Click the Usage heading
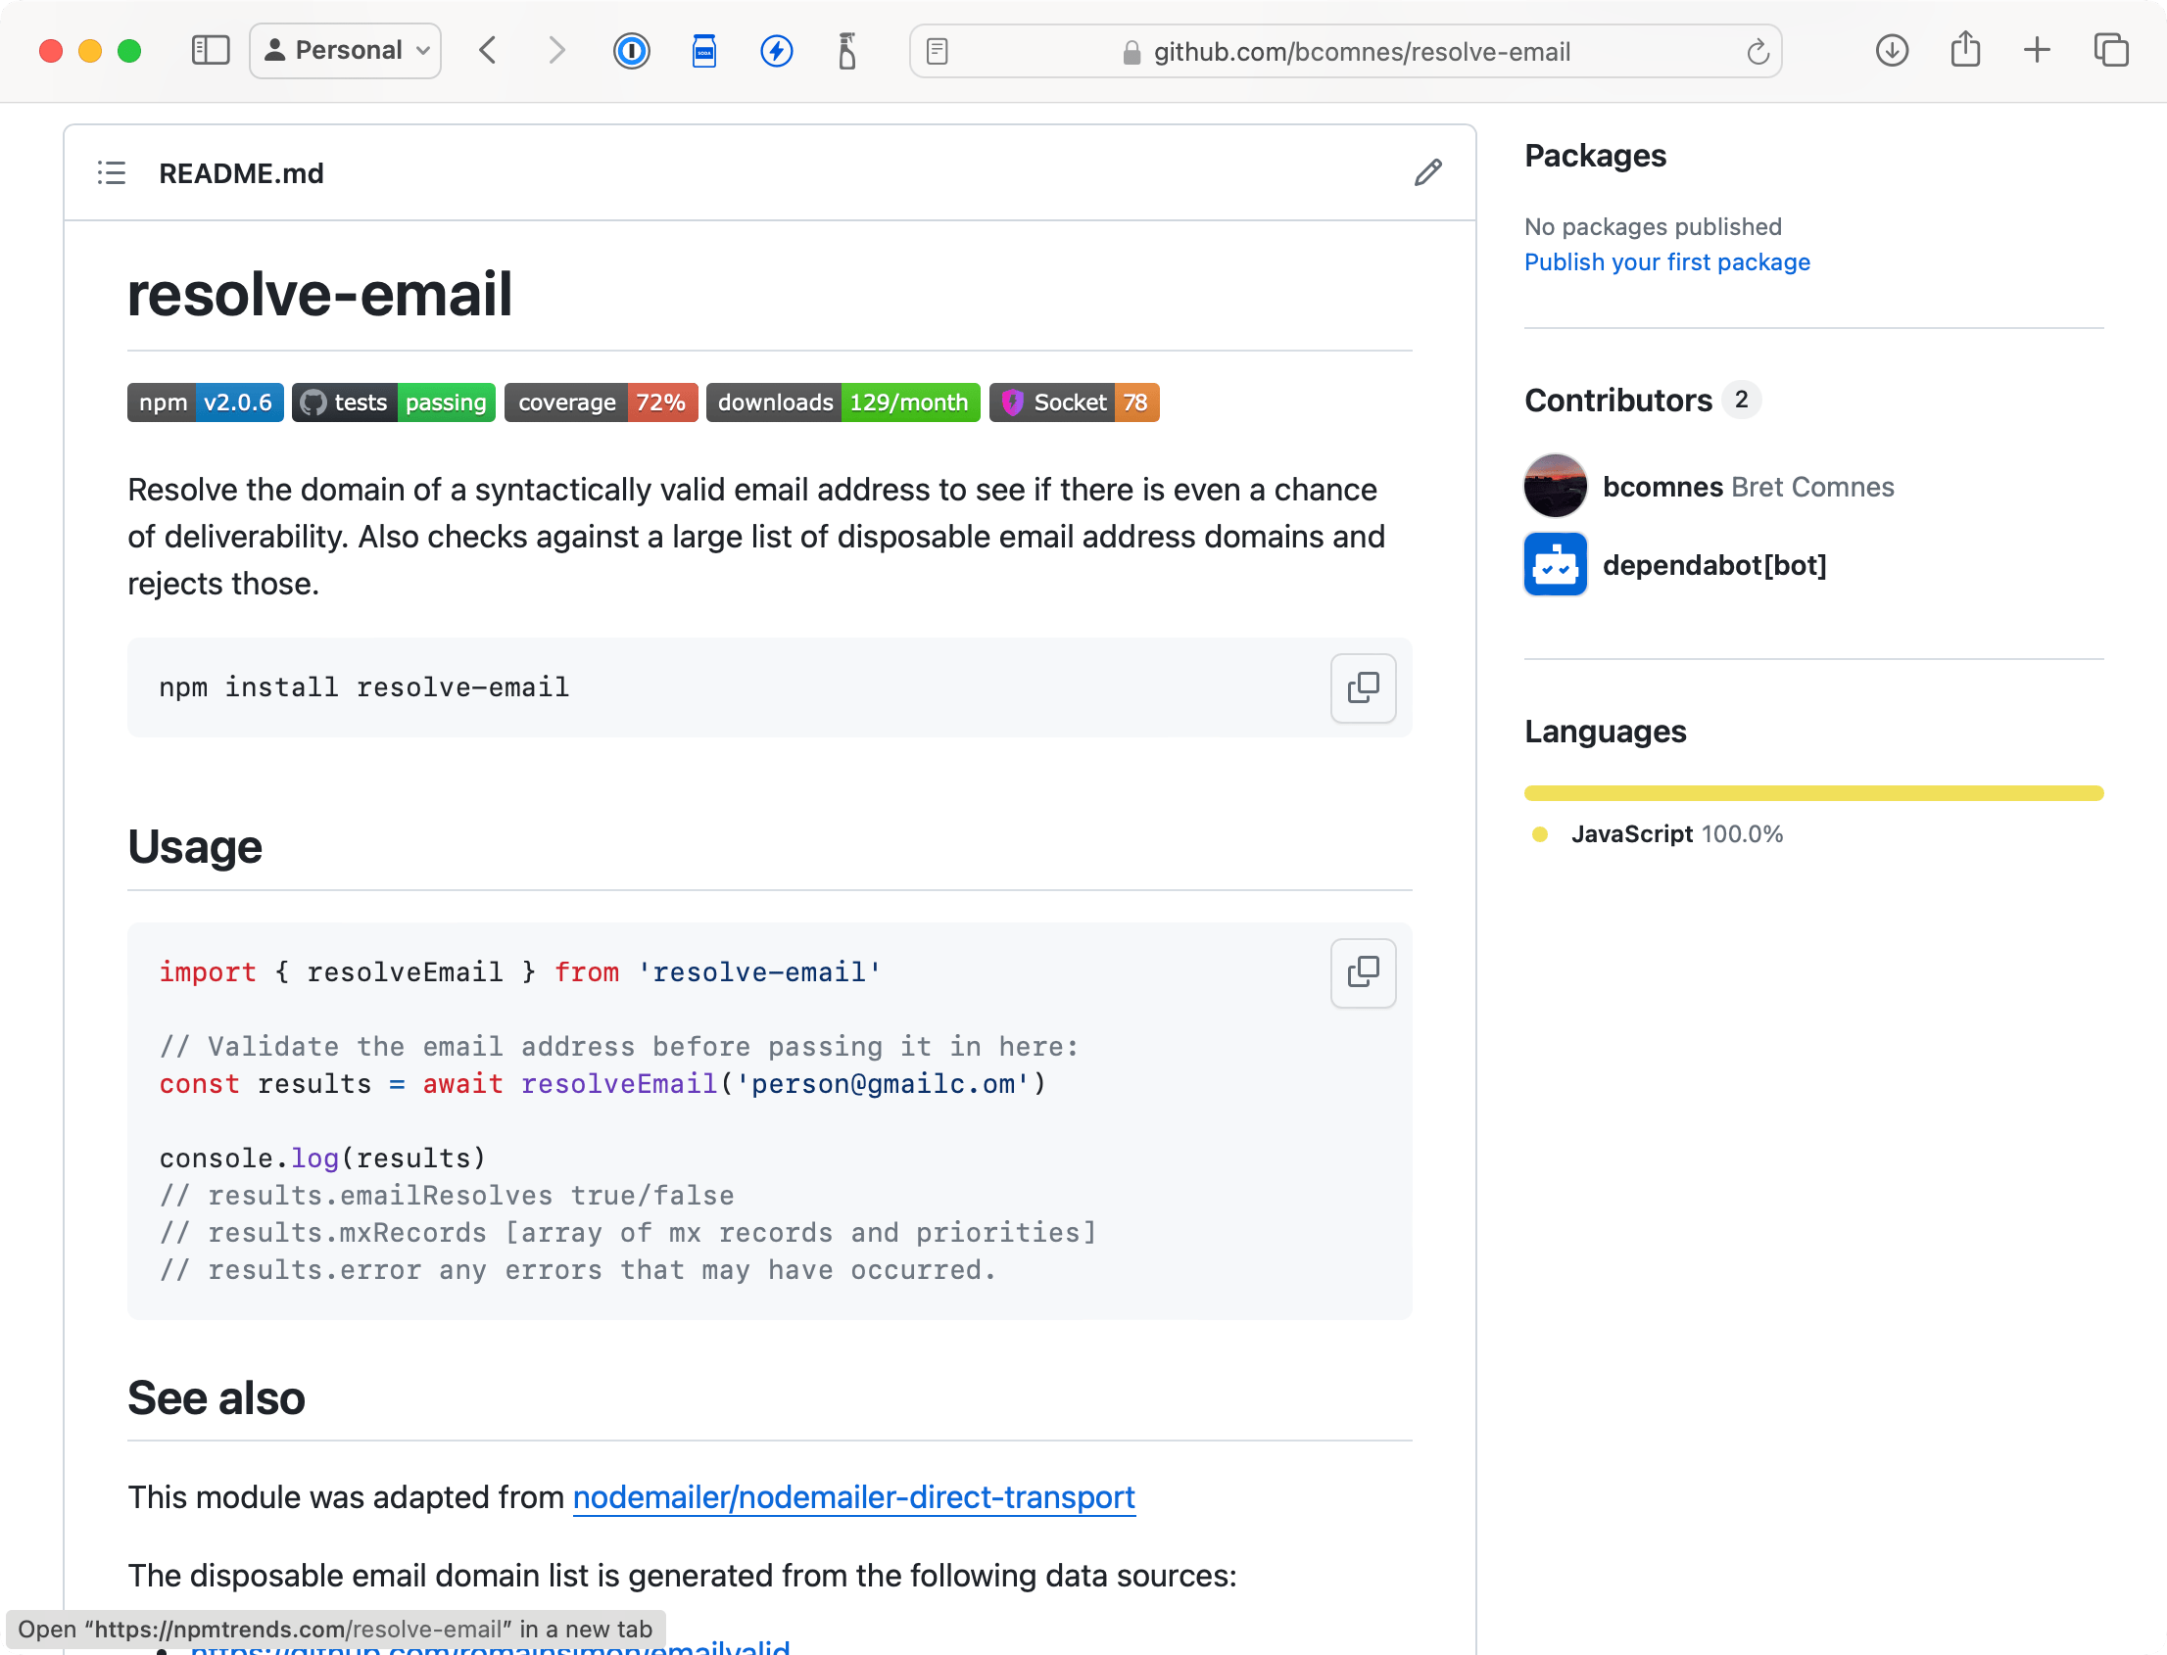The height and width of the screenshot is (1655, 2167). (x=194, y=847)
